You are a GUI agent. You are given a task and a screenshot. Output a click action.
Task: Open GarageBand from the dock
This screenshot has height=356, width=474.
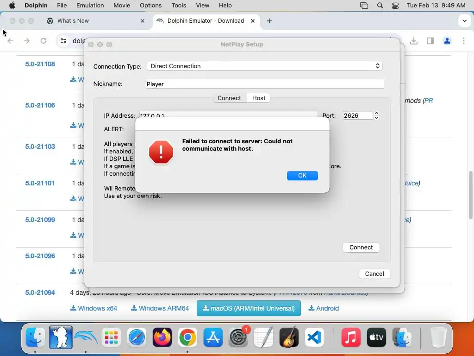(x=289, y=337)
